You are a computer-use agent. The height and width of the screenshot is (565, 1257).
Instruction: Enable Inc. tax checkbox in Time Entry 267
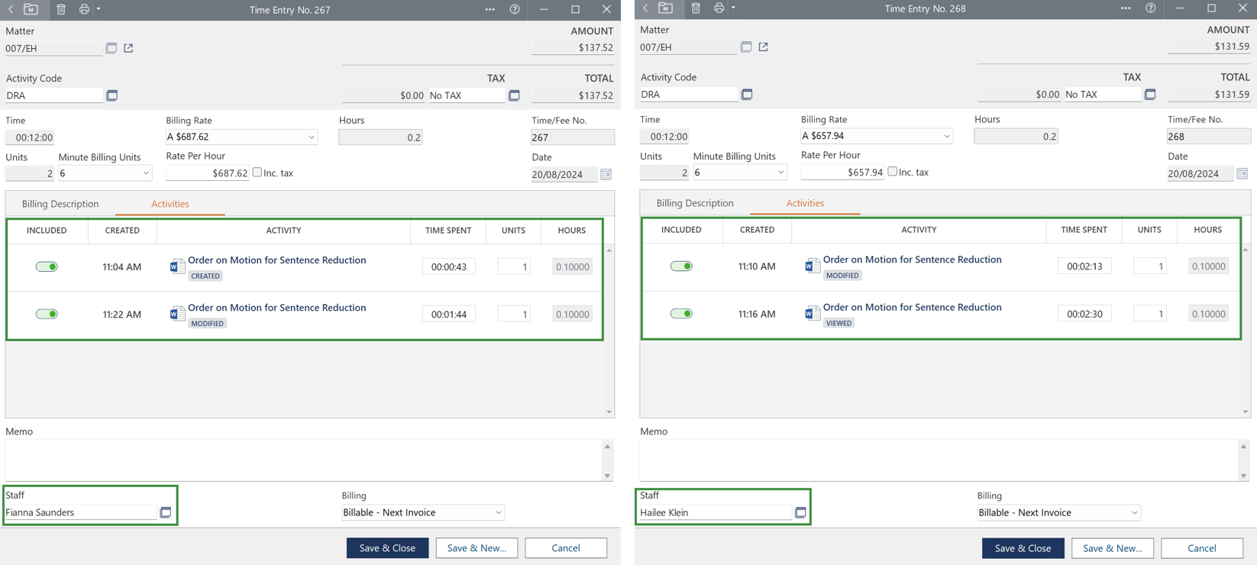(257, 173)
